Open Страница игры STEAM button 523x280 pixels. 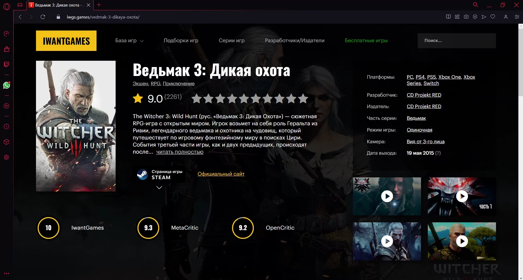[160, 175]
